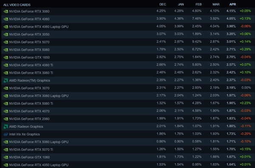The height and width of the screenshot is (168, 255).
Task: Open the NVIDIA GeForce RTX 3070 entry
Action: [x=127, y=88]
